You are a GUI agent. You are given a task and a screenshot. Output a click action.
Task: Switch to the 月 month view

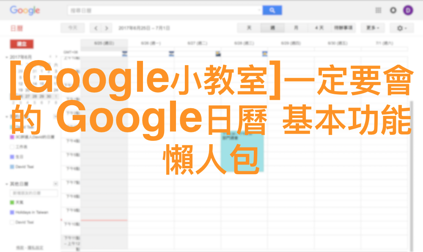click(x=296, y=28)
